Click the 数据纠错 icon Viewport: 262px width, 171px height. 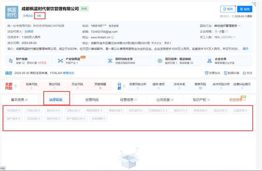click(x=225, y=73)
